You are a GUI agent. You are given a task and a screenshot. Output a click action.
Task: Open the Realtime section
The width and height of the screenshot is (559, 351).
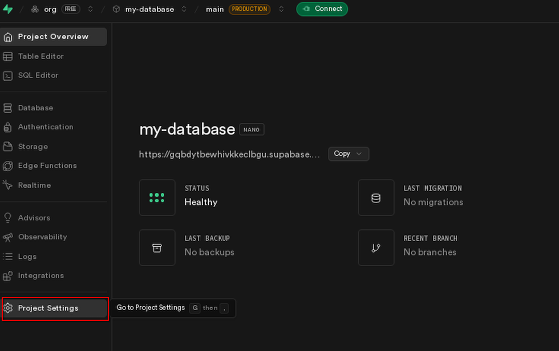54,185
